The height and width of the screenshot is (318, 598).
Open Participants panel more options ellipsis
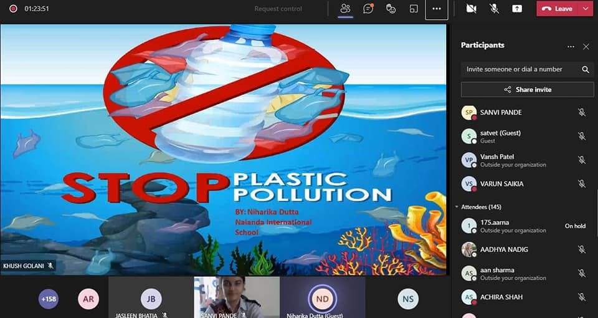[x=571, y=47]
